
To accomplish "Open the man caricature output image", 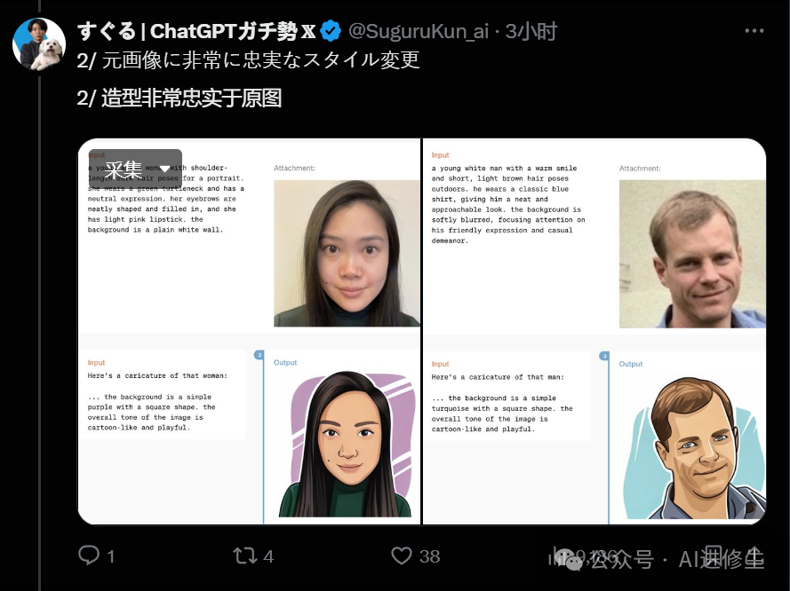I will pos(694,447).
